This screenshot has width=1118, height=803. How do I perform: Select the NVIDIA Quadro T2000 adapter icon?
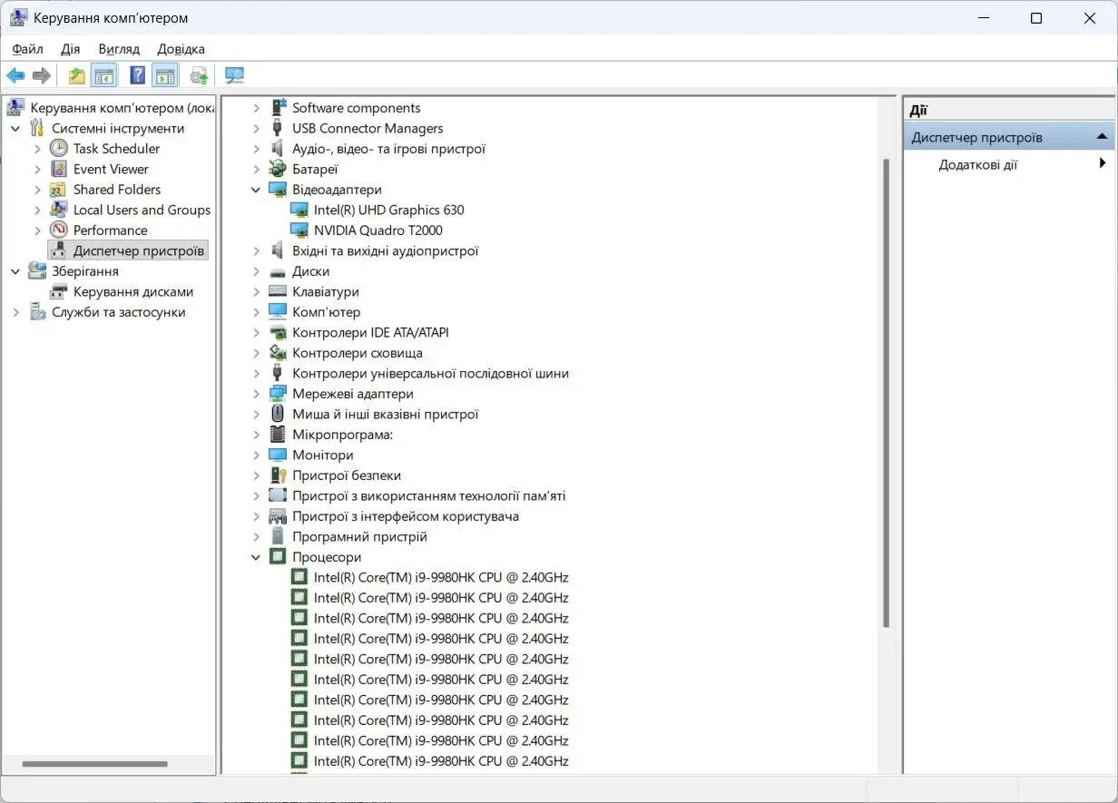(x=299, y=230)
